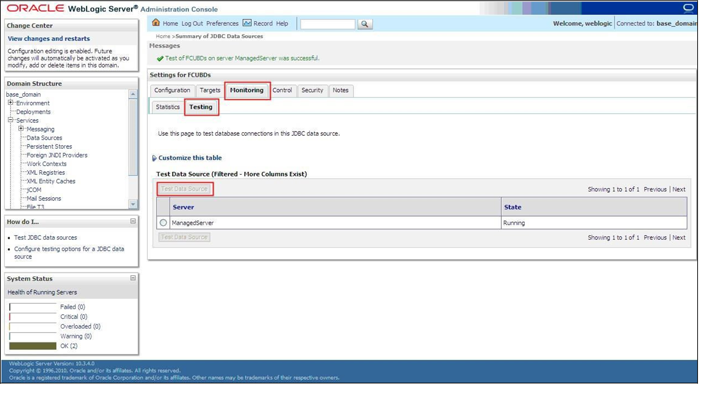Click the magnifying glass search button
The image size is (705, 394).
click(365, 24)
